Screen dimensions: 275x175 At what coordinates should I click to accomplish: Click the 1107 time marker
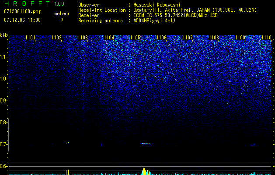tap(188, 38)
